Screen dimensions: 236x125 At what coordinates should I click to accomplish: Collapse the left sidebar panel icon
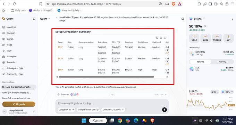point(34,19)
